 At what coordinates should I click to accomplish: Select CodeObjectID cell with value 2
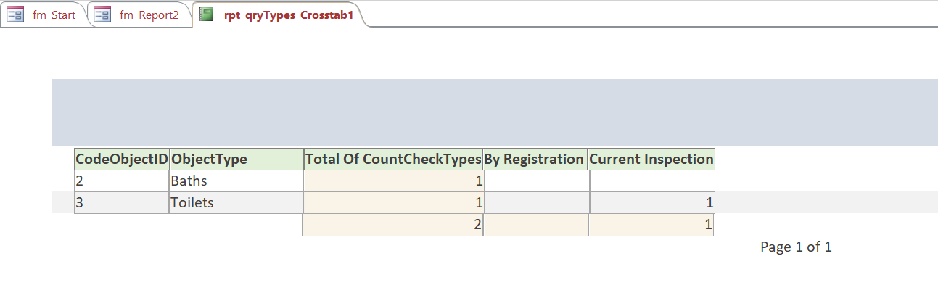click(x=122, y=181)
